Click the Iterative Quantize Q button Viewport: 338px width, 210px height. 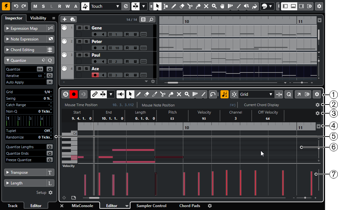[x=50, y=76]
